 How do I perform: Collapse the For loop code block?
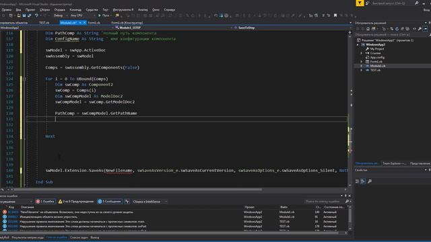coord(24,79)
